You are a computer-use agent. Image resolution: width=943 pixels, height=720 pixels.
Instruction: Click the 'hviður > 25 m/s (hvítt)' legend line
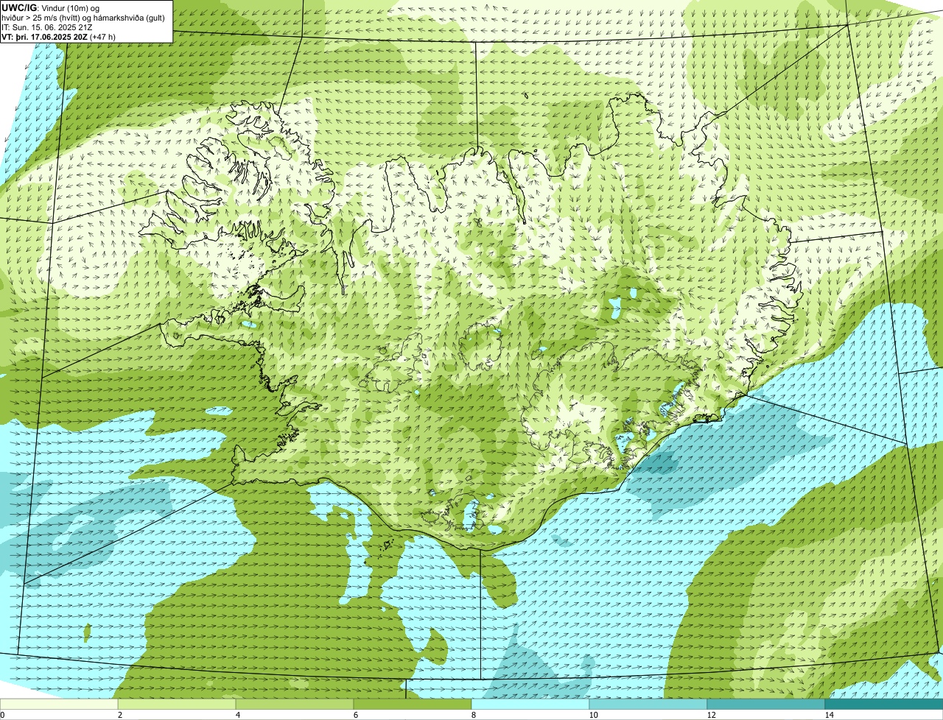85,18
